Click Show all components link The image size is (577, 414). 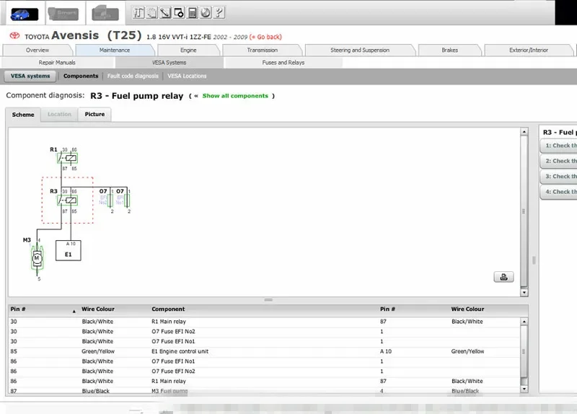(235, 96)
